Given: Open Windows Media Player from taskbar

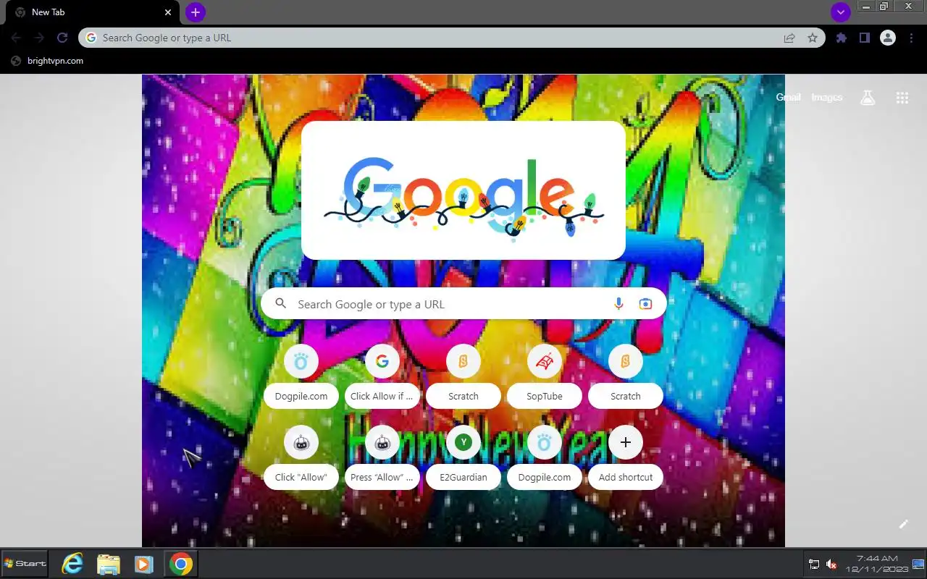Looking at the screenshot, I should point(144,563).
